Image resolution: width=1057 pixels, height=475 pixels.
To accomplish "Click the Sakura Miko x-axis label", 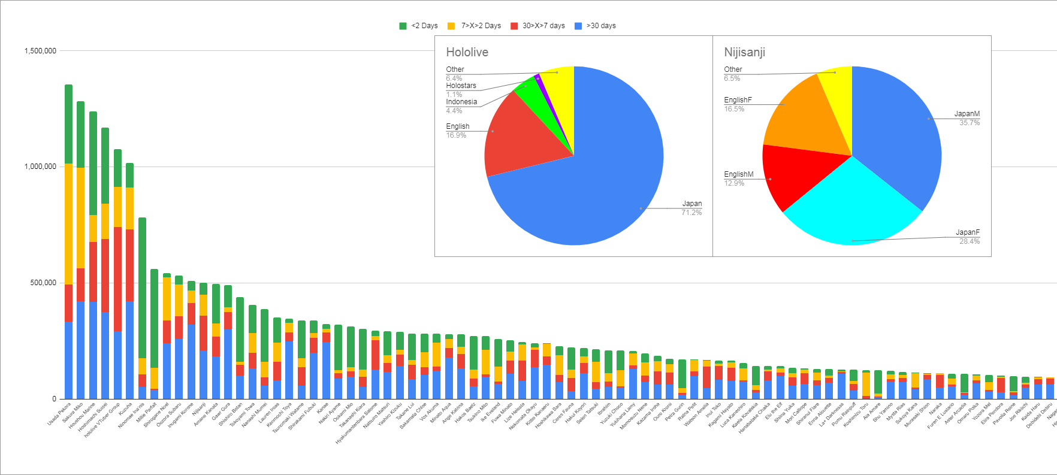I will pyautogui.click(x=73, y=413).
